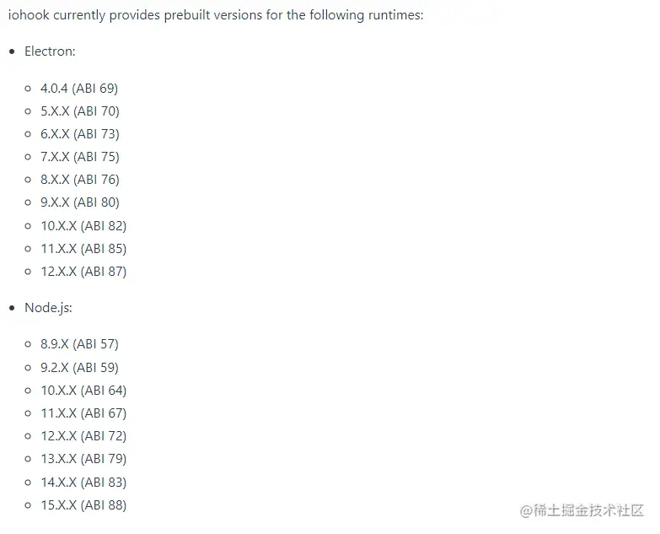Viewport: 660px width, 534px height.
Task: Click the 9.2.X (ABI 59) entry
Action: coord(79,368)
